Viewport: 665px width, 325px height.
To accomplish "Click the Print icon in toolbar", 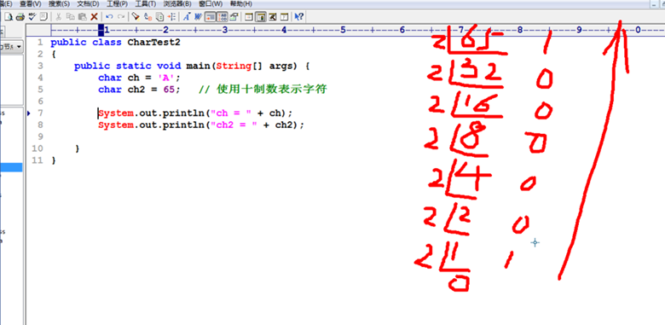I will coord(20,17).
